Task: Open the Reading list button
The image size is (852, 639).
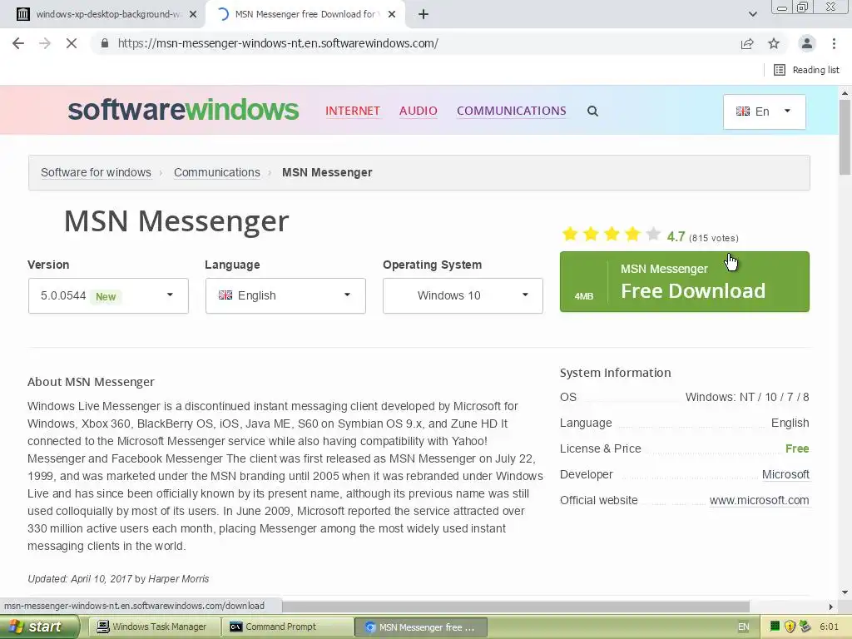Action: (x=807, y=70)
